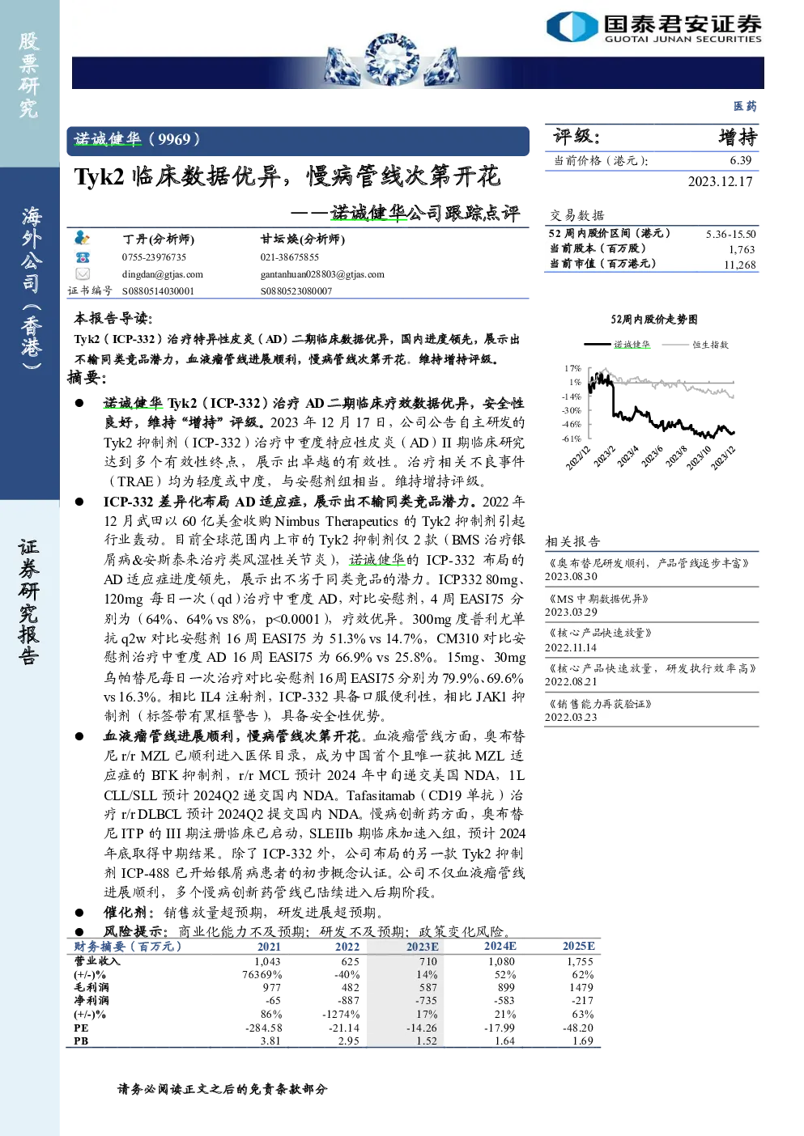Select the 2025E column header
804x1136 pixels.
point(579,946)
